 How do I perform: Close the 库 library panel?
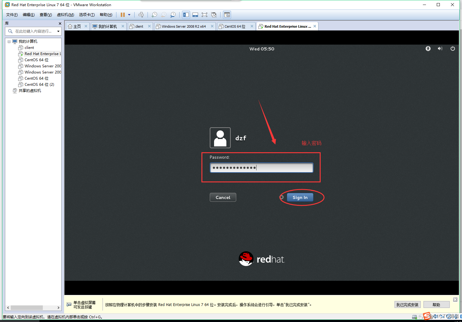click(60, 23)
